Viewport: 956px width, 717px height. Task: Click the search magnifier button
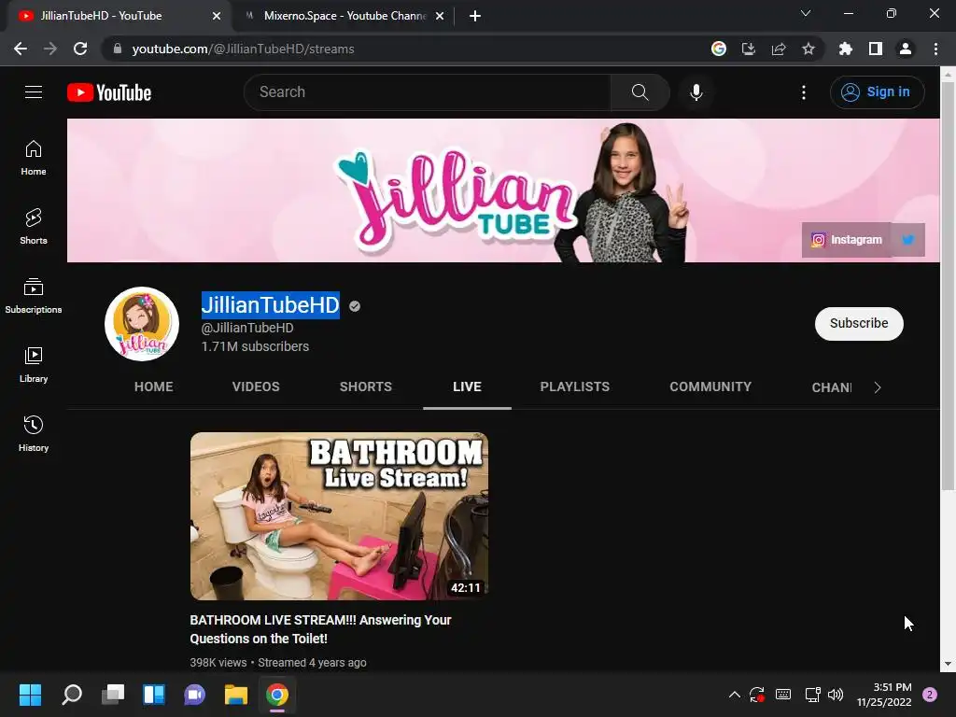click(640, 92)
